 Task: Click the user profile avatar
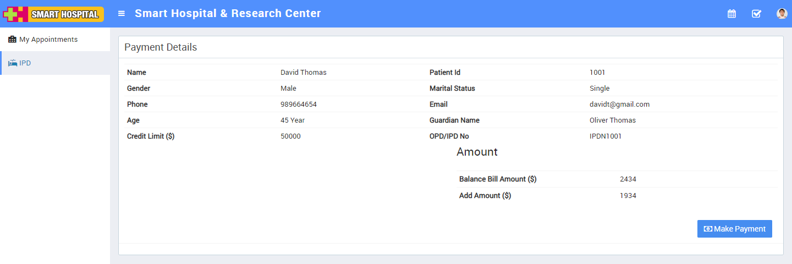[782, 14]
